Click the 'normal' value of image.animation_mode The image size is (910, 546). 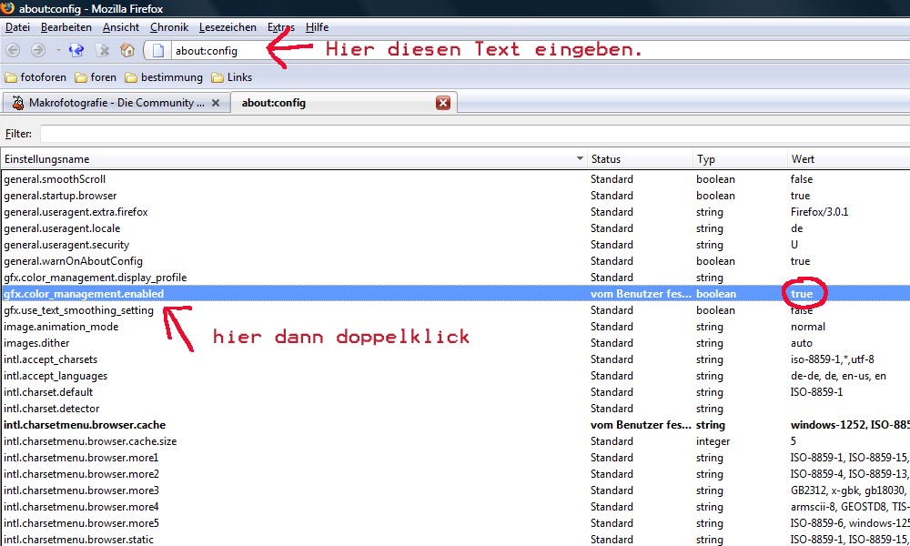[808, 327]
